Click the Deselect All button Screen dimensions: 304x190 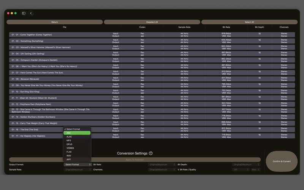click(152, 22)
